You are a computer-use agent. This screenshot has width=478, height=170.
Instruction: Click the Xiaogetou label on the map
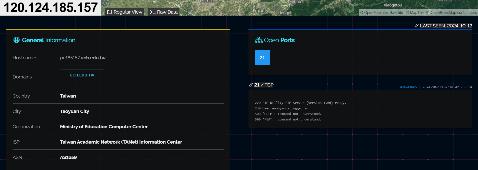pos(393,5)
